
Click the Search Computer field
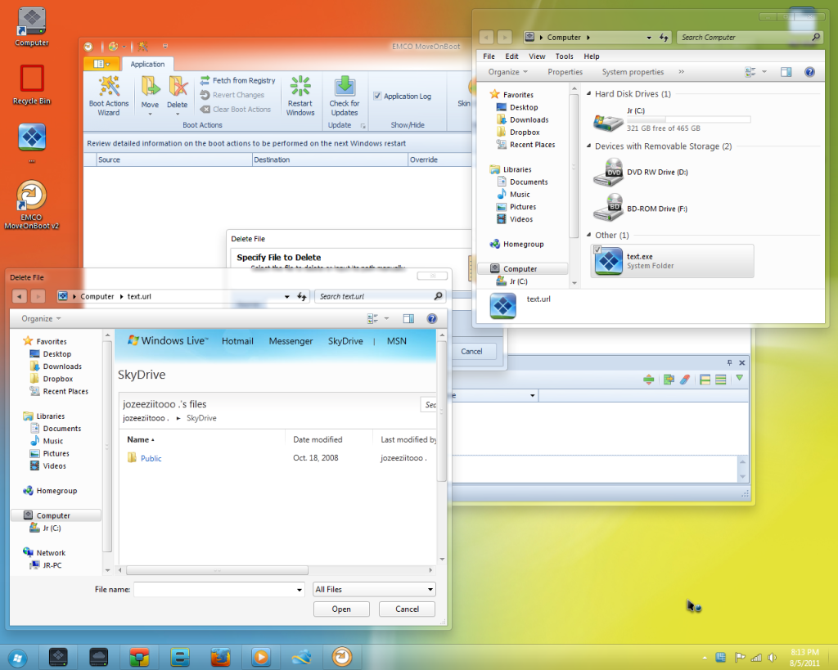click(x=750, y=38)
